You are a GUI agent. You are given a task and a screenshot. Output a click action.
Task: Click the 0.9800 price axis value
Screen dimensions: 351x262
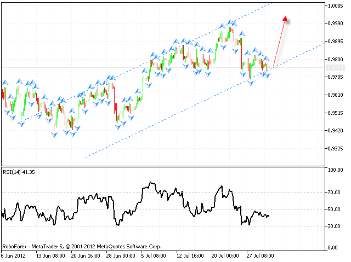[335, 60]
